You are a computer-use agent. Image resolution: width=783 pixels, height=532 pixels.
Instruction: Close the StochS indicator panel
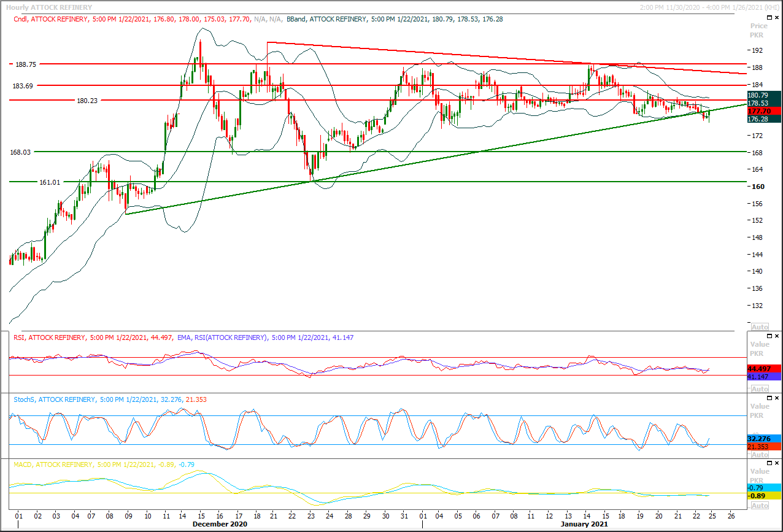[x=778, y=398]
